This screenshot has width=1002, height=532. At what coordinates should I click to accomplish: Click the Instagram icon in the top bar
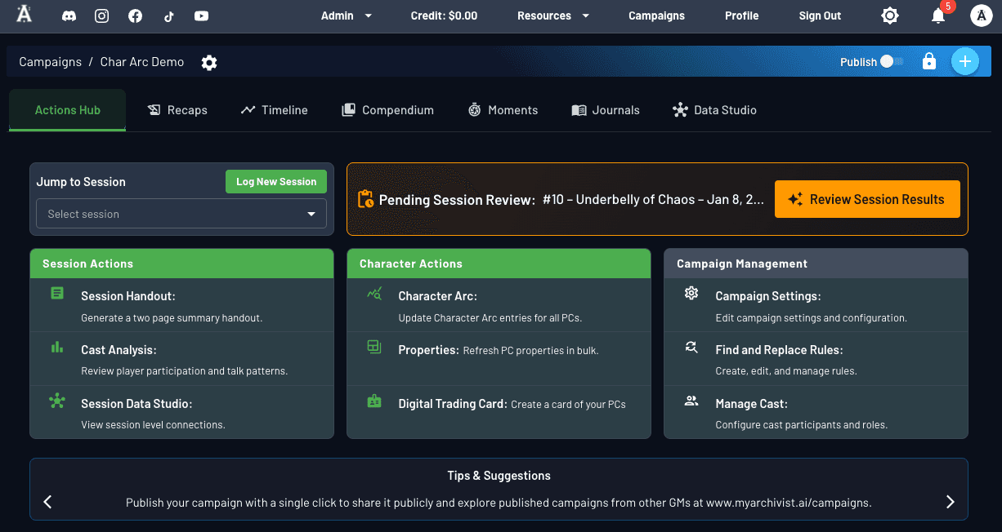tap(101, 16)
